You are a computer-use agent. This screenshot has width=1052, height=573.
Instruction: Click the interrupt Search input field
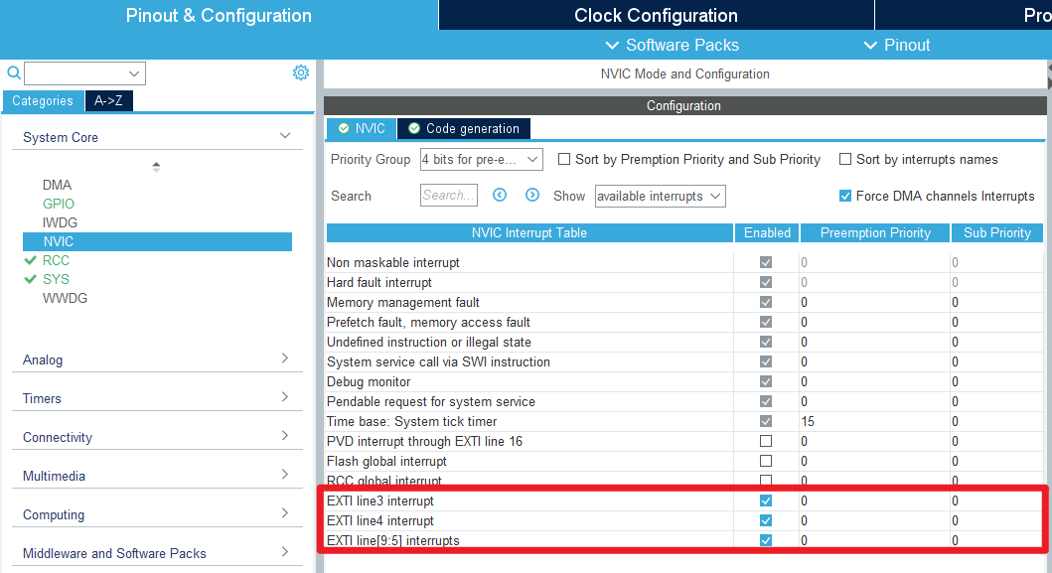tap(449, 196)
